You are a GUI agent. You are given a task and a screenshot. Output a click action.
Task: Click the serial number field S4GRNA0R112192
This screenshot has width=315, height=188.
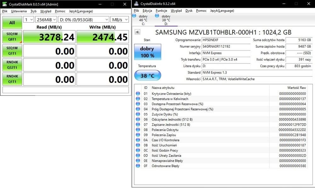pyautogui.click(x=226, y=46)
